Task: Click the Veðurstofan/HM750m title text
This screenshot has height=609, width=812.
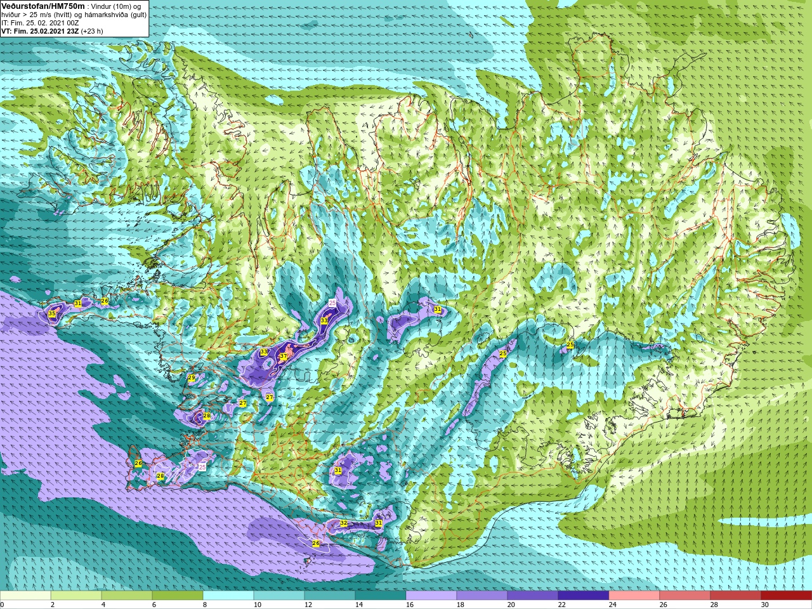Action: (43, 6)
